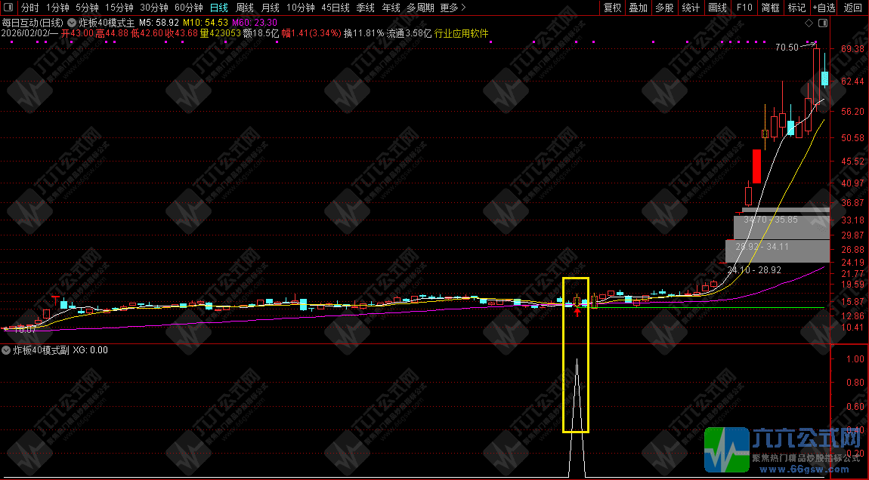
Task: Switch to the 周线 weekly period tab
Action: (245, 8)
